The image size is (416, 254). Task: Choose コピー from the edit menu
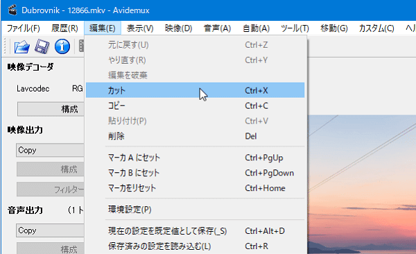[x=195, y=105]
